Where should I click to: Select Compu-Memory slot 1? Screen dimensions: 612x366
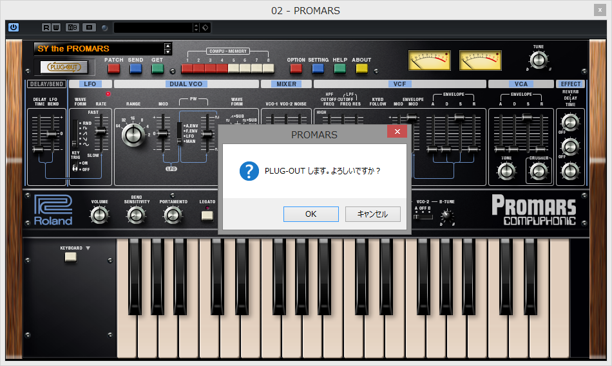pyautogui.click(x=187, y=69)
